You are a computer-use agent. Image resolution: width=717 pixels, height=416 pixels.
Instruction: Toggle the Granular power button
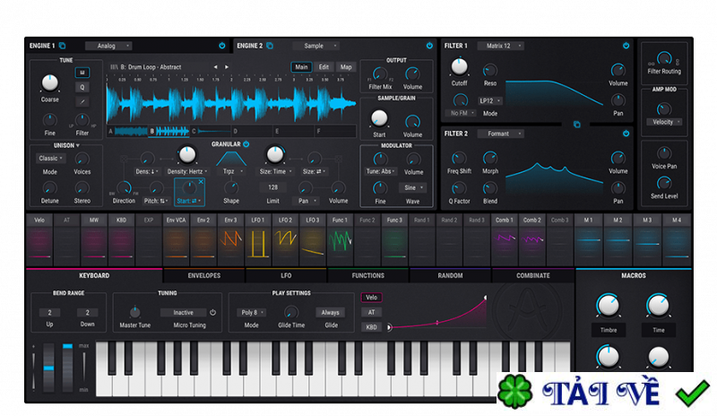pos(246,144)
